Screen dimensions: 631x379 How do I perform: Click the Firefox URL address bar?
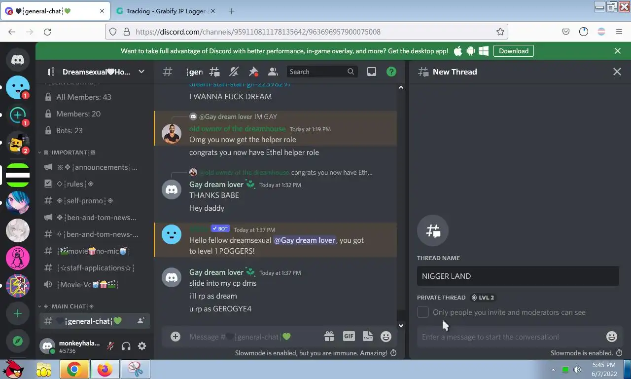click(307, 32)
